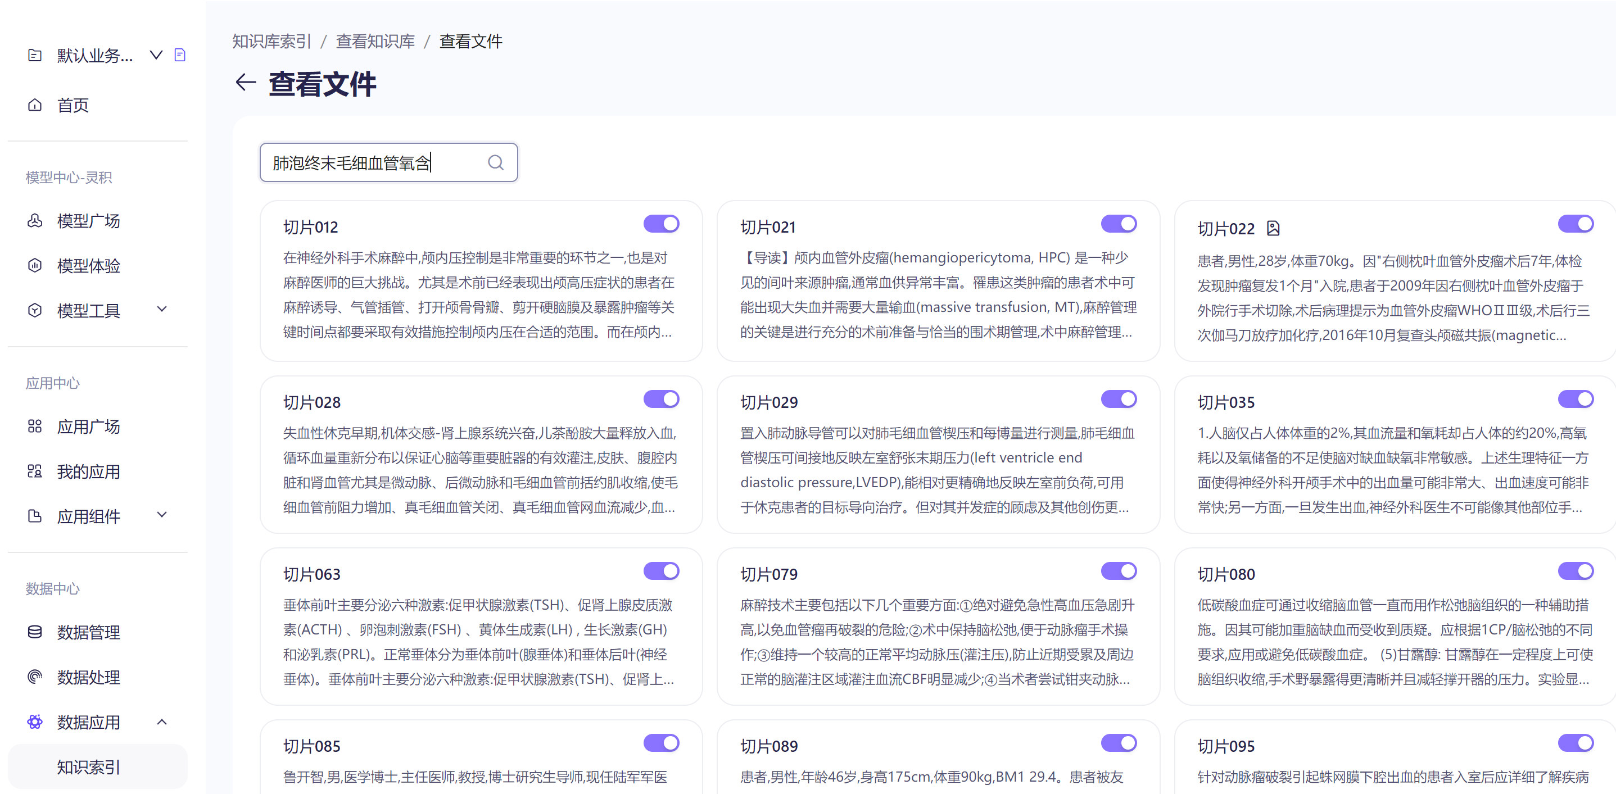Viewport: 1616px width, 794px height.
Task: Turn off the 切片063 switch
Action: coord(661,571)
